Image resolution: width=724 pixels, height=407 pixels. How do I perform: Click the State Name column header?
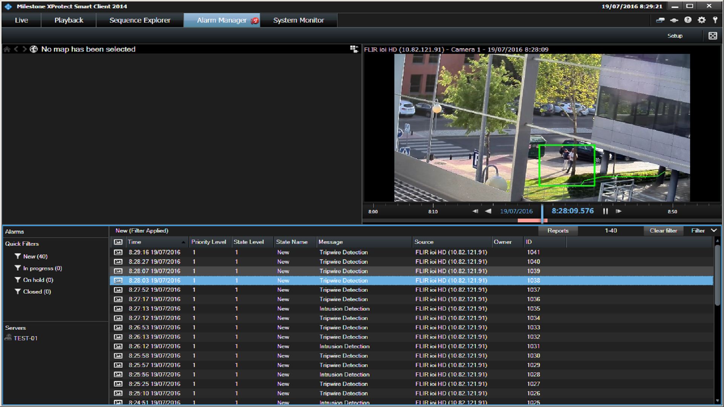point(295,242)
